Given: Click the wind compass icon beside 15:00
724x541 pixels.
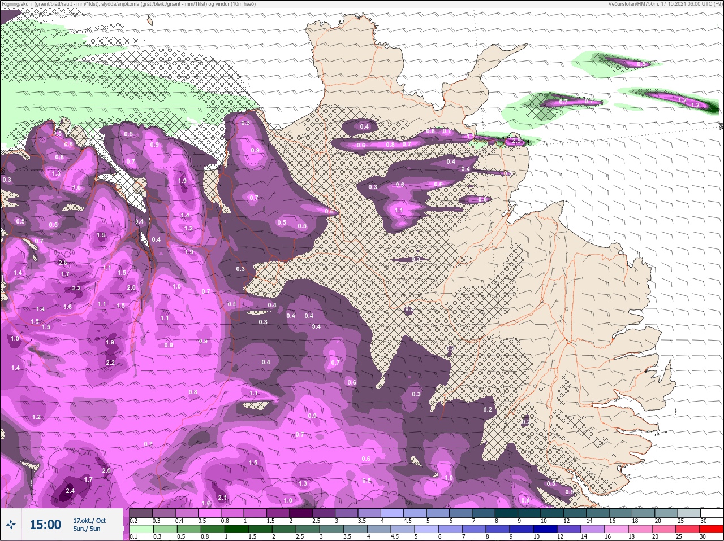Looking at the screenshot, I should [x=11, y=525].
